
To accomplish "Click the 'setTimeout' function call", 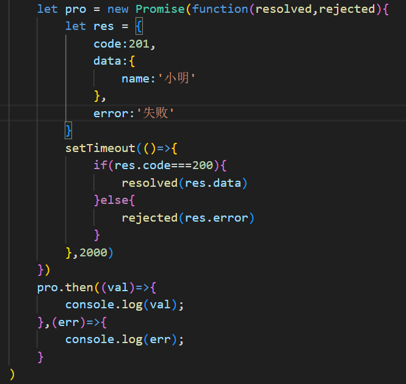I will tap(100, 148).
